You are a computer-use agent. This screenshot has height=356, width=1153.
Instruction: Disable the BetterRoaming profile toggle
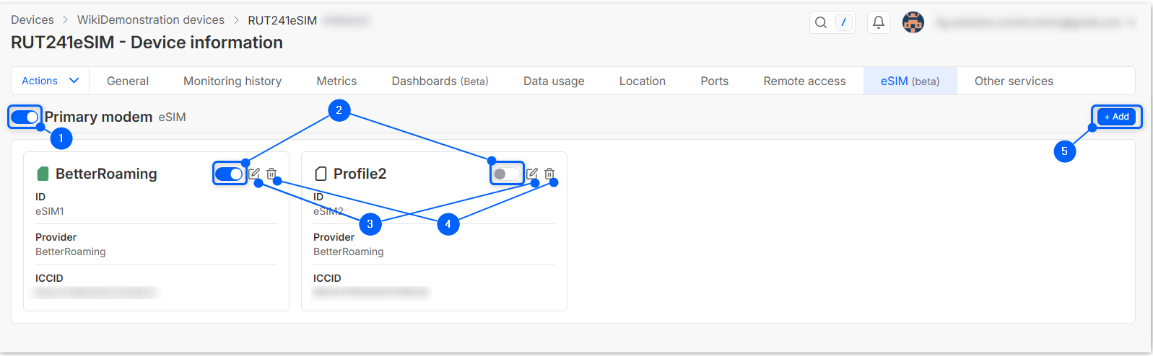(x=230, y=174)
